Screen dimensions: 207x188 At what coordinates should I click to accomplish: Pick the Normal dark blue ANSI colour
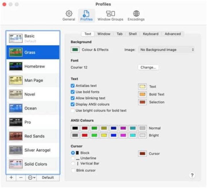click(114, 128)
